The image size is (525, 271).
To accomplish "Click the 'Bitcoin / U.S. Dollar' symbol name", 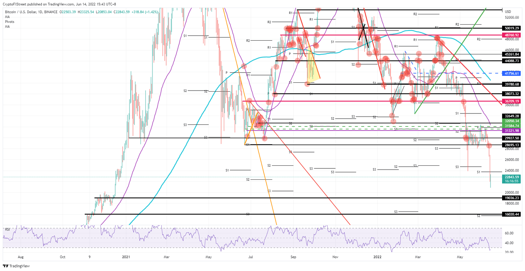I will pos(20,11).
